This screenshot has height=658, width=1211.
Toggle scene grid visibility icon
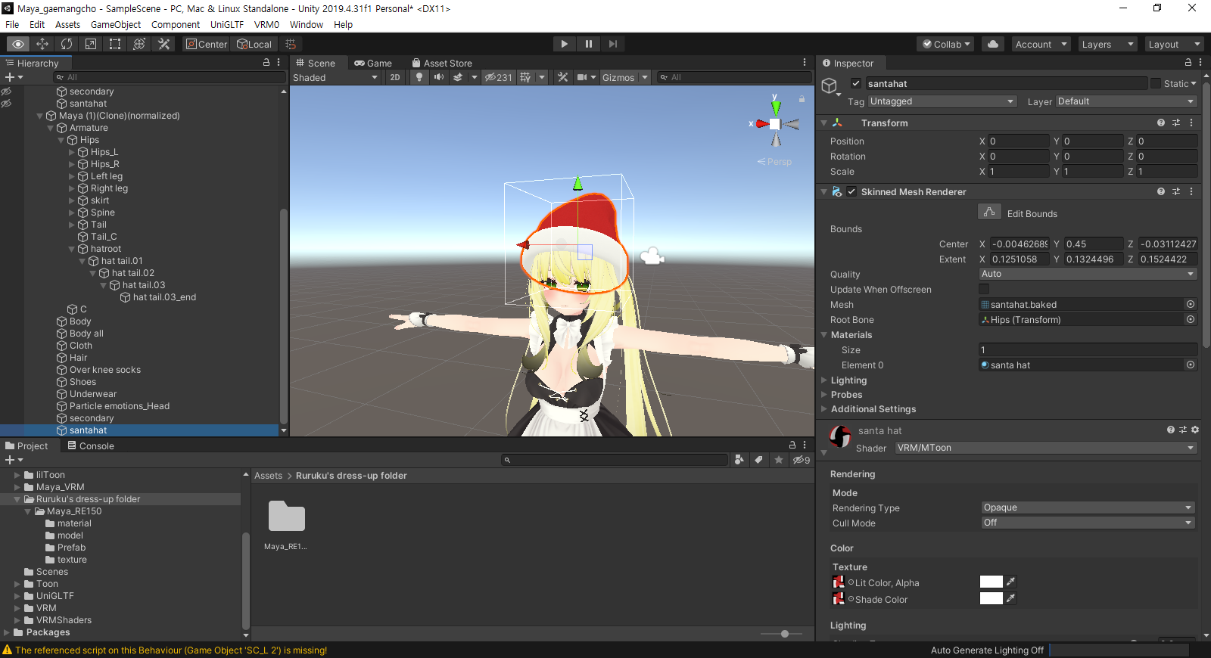point(525,77)
